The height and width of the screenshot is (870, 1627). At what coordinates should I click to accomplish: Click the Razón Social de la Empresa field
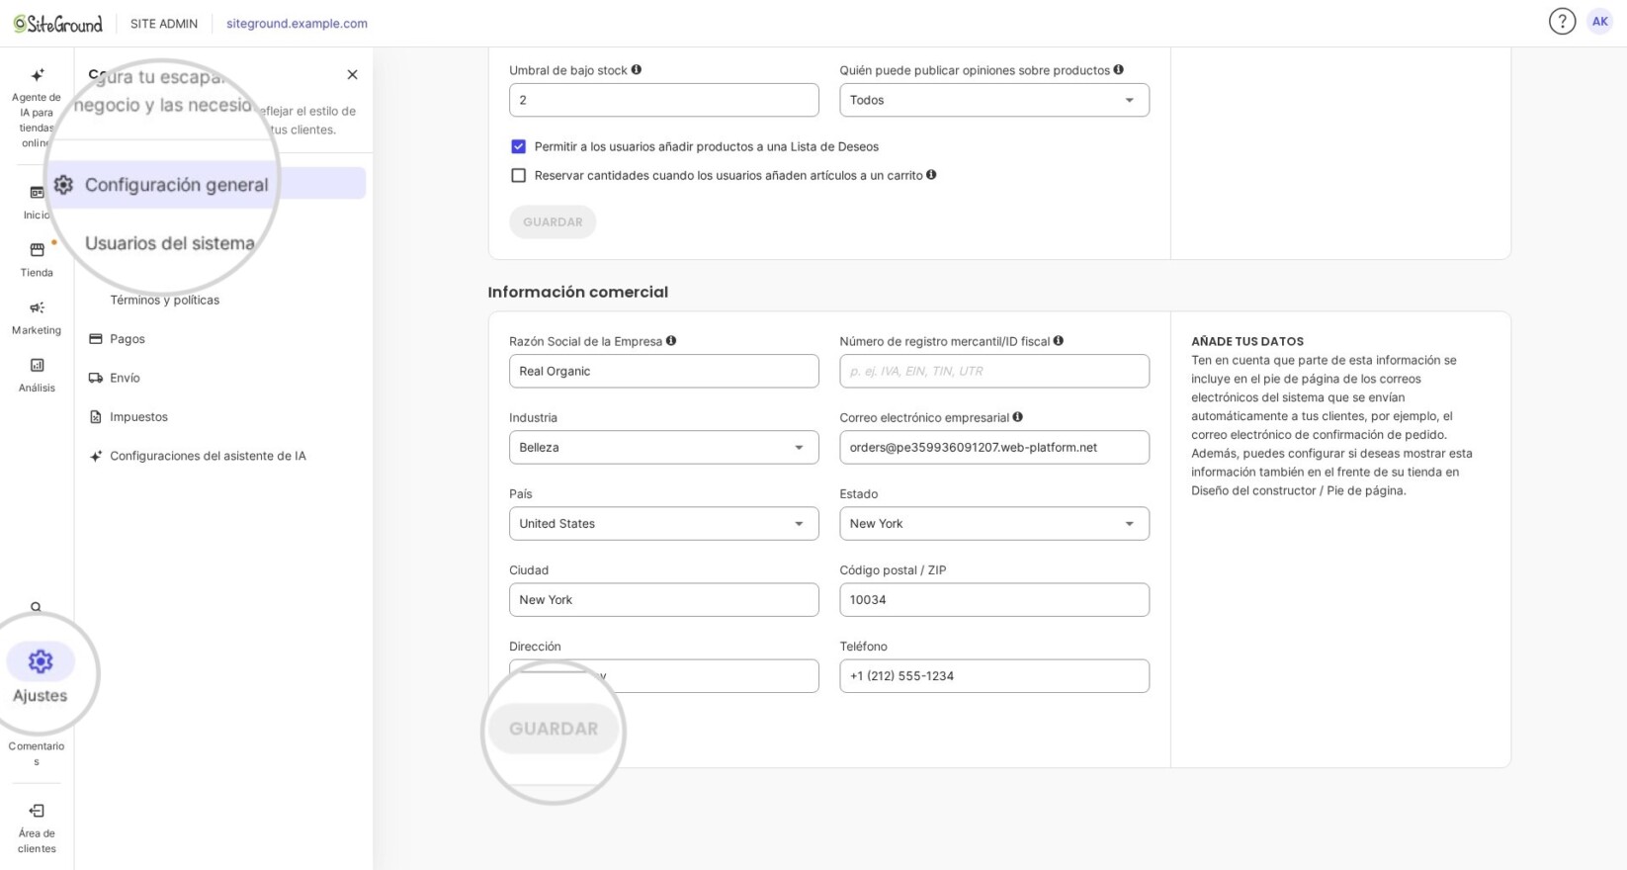(x=664, y=371)
